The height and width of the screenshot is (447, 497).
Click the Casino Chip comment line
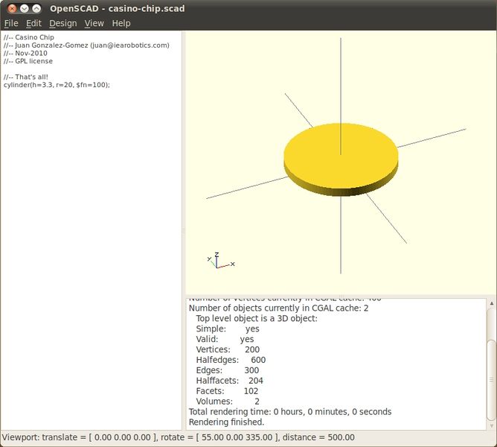pyautogui.click(x=29, y=37)
